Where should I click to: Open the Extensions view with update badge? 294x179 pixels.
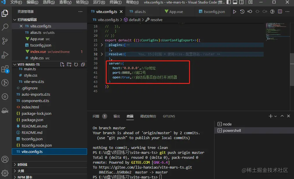coord(5,69)
